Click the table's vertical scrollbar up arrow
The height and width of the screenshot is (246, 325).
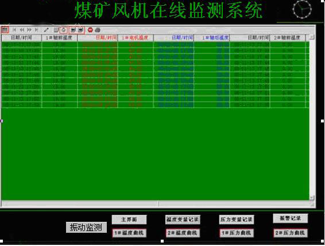312,37
